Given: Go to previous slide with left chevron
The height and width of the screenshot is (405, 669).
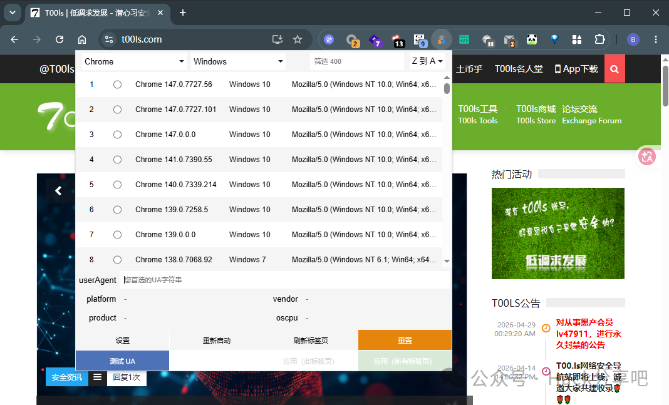Looking at the screenshot, I should (58, 190).
